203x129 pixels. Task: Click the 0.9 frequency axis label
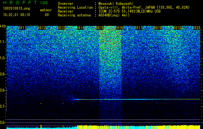[3, 74]
